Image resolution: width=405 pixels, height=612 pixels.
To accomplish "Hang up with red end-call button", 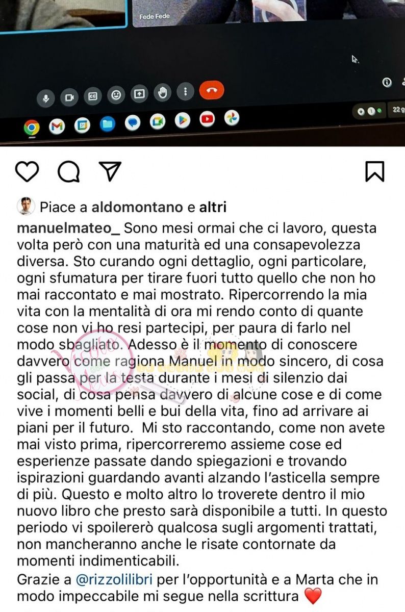I will click(212, 91).
